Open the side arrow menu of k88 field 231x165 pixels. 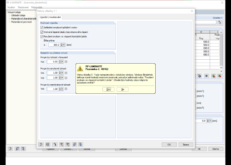click(62, 89)
